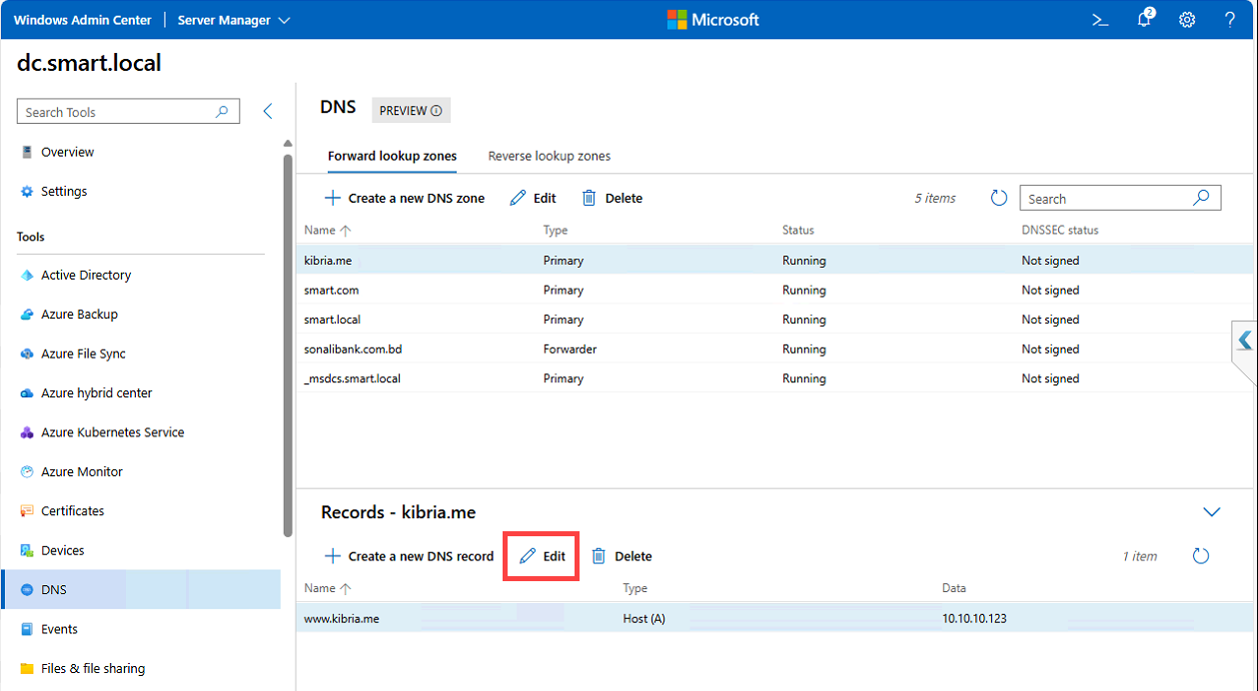Click the Files & file sharing folder icon
This screenshot has width=1258, height=691.
(x=27, y=668)
